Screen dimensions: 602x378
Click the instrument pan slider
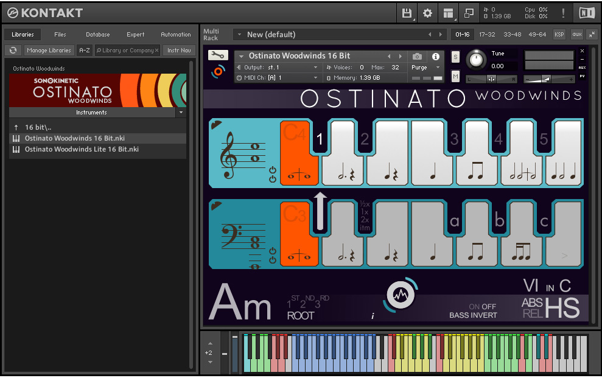click(491, 79)
